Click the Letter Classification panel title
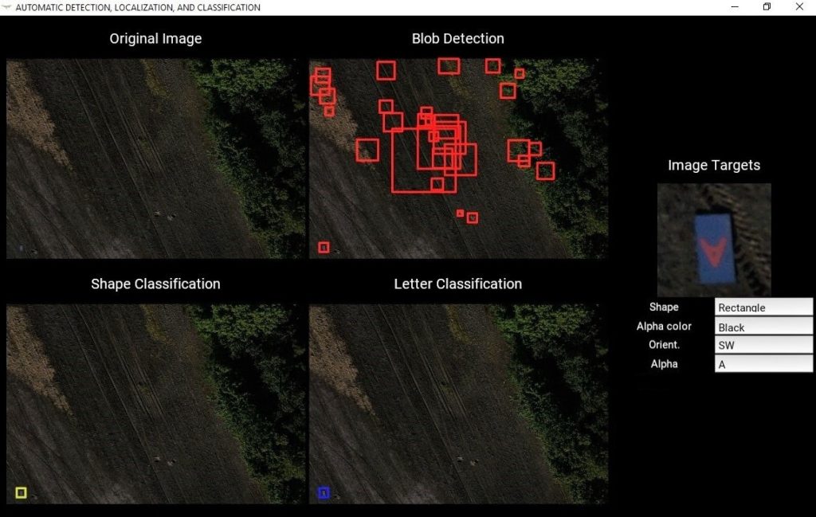Image resolution: width=816 pixels, height=517 pixels. [457, 284]
